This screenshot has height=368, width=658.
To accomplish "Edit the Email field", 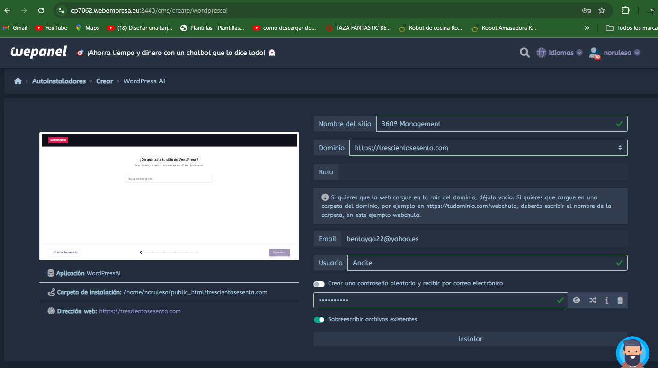I will pos(484,239).
